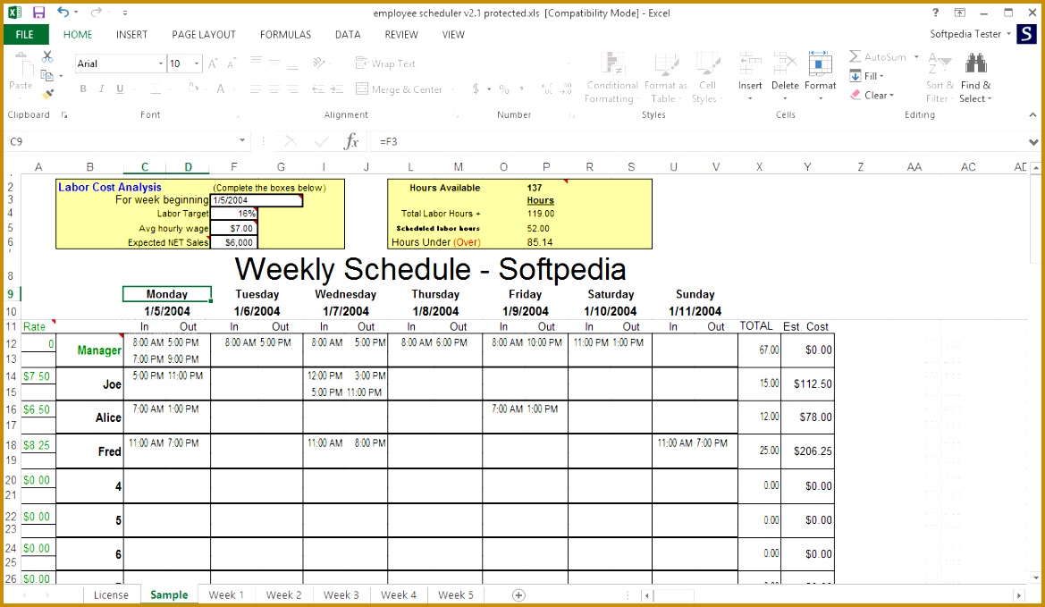Open the License sheet tab
This screenshot has height=607, width=1045.
click(111, 595)
